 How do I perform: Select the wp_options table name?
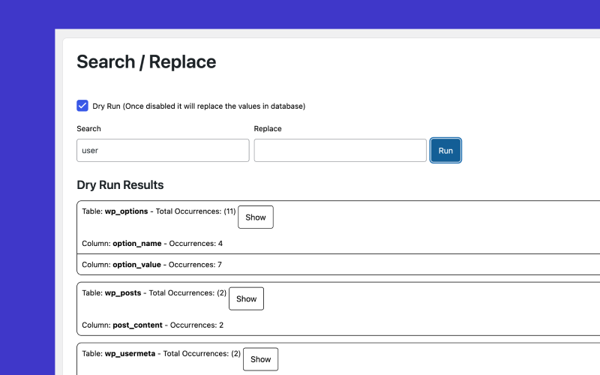[x=126, y=211]
